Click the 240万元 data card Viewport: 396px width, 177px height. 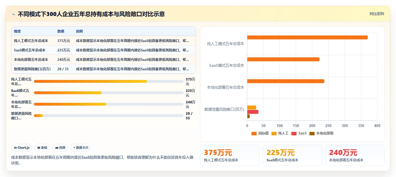tap(355, 155)
